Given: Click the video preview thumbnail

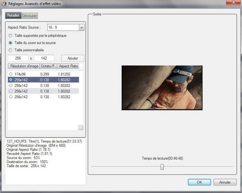Looking at the screenshot, I should pyautogui.click(x=162, y=88).
